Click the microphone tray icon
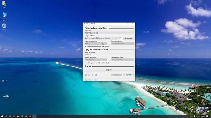211x118 pixels. pyautogui.click(x=194, y=116)
